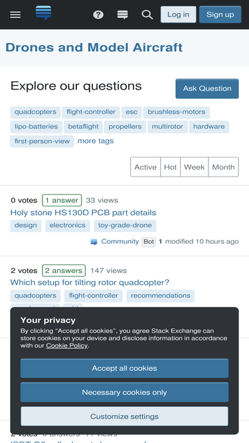Choose Necessary cookies only
249x443 pixels.
pyautogui.click(x=125, y=392)
